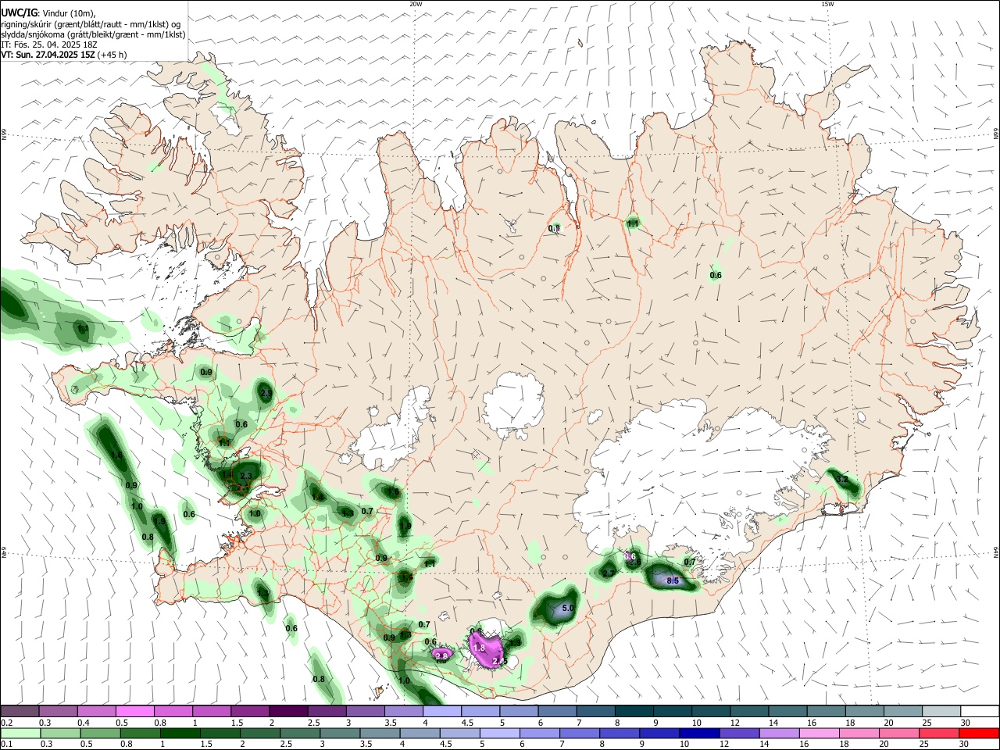Viewport: 1000px width, 750px height.
Task: Pick lower scale swatch between 4 and 4.5
Action: (x=421, y=733)
